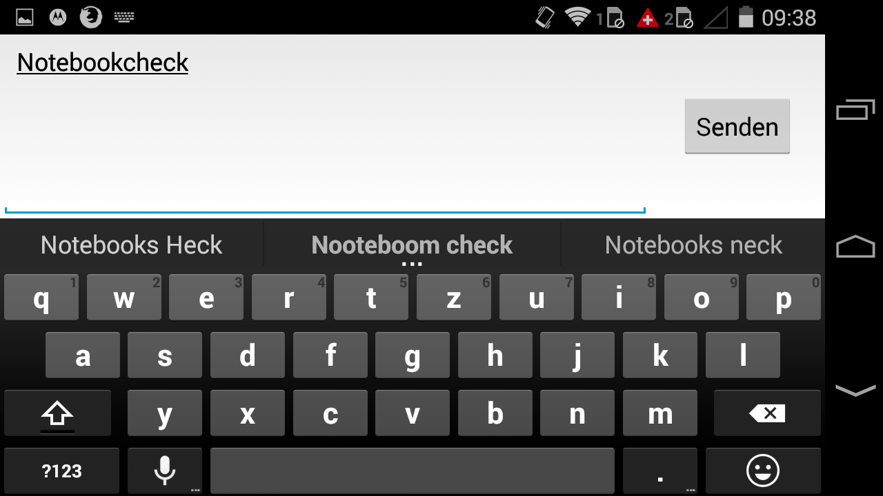Choose the suggestion 'Notebooks Heck'
The width and height of the screenshot is (883, 496).
[x=131, y=245]
